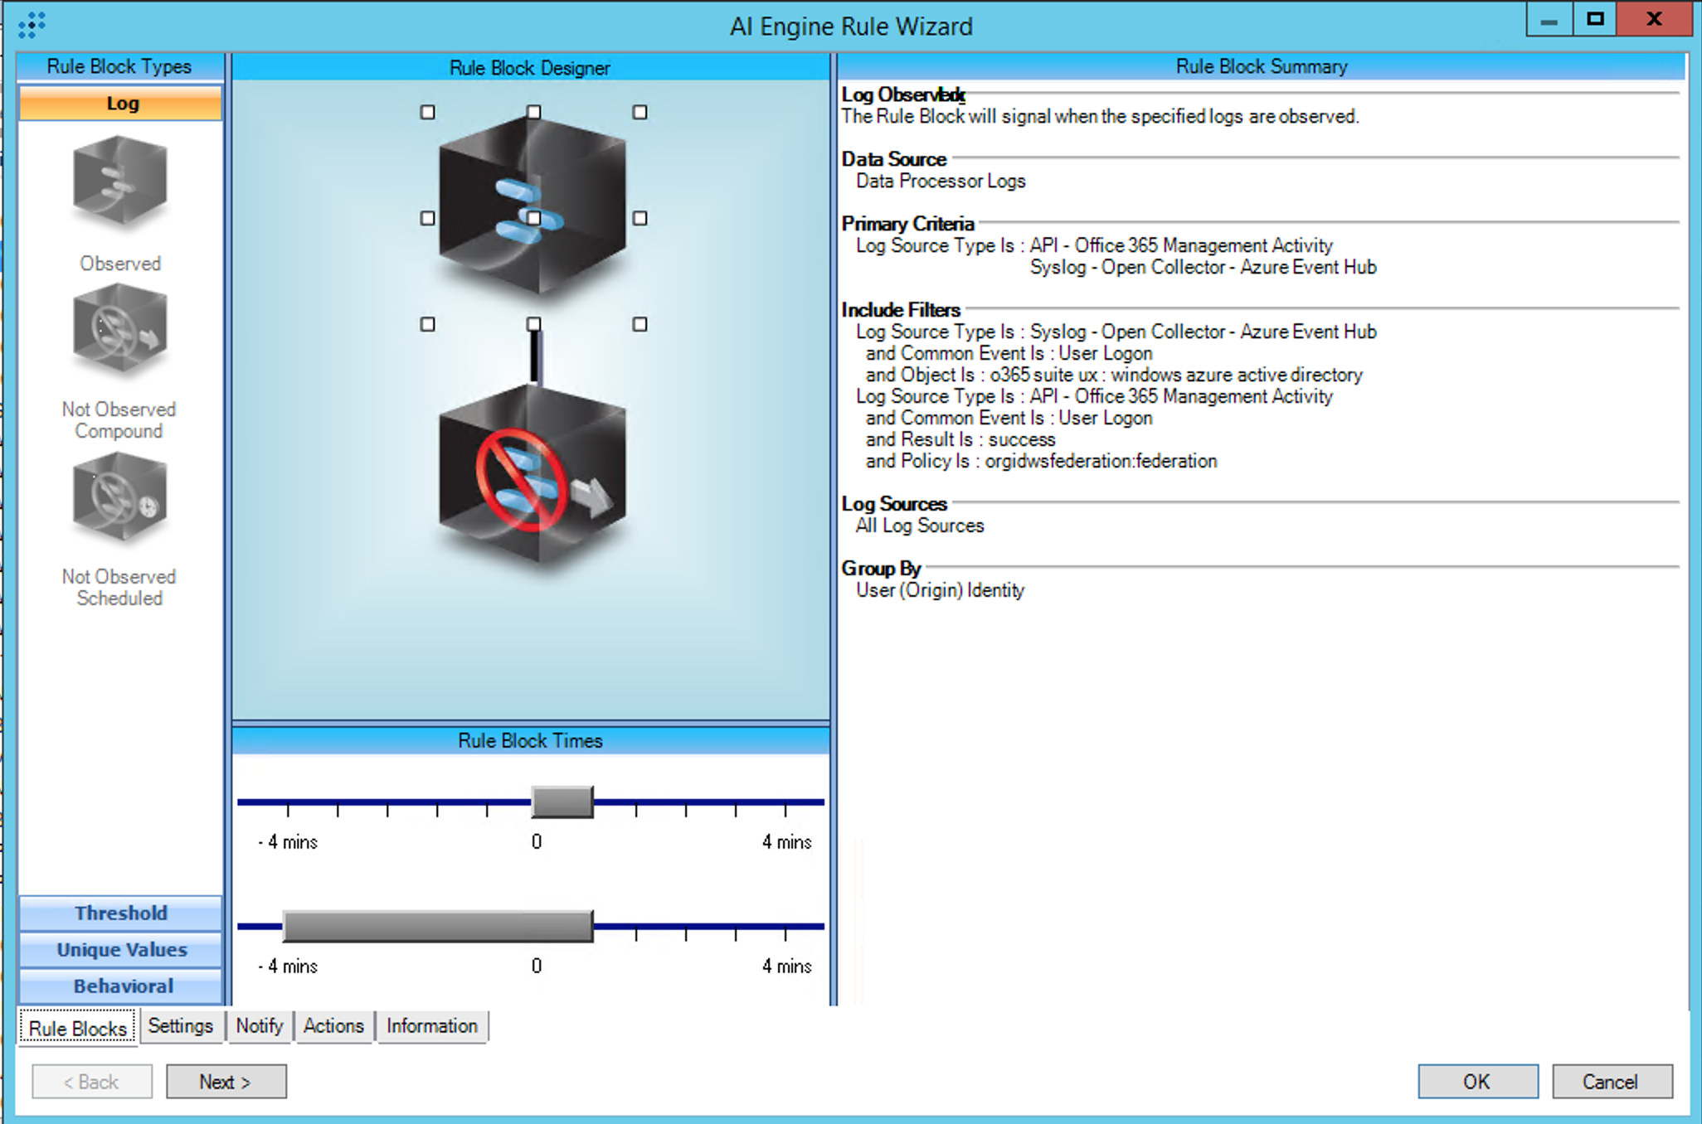1702x1124 pixels.
Task: Switch to the Settings tab
Action: point(180,1026)
